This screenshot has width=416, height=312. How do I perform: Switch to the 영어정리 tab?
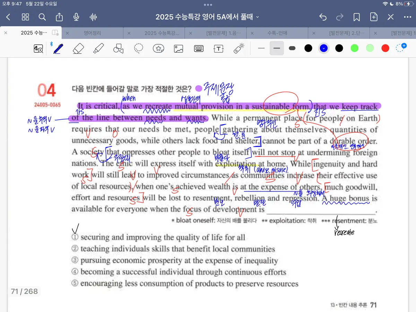tap(92, 33)
